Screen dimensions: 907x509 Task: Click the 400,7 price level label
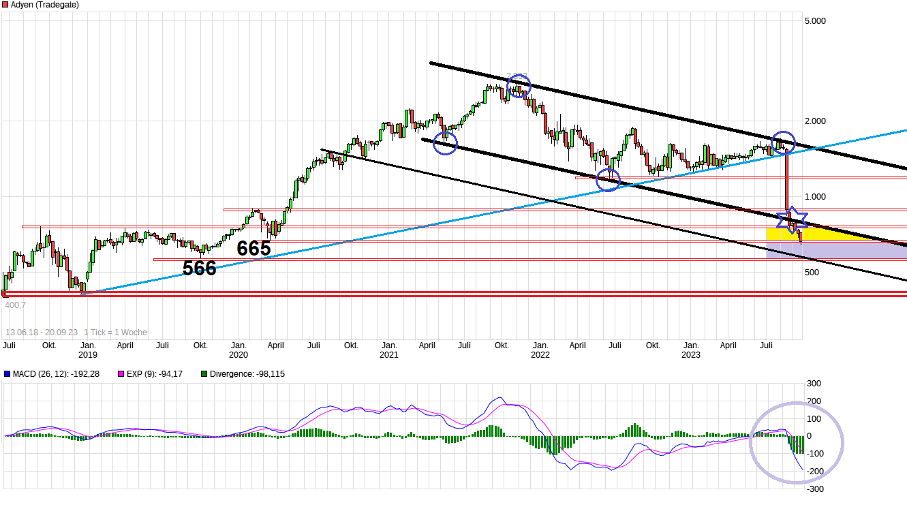click(x=16, y=306)
